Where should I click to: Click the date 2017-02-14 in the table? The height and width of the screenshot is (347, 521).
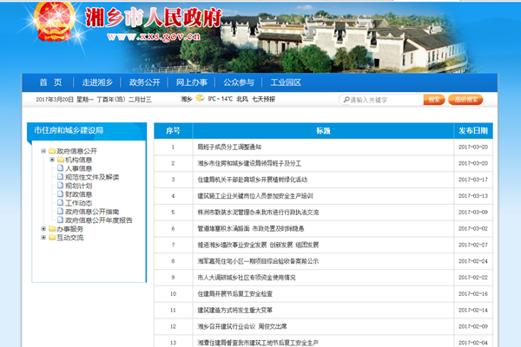(473, 310)
